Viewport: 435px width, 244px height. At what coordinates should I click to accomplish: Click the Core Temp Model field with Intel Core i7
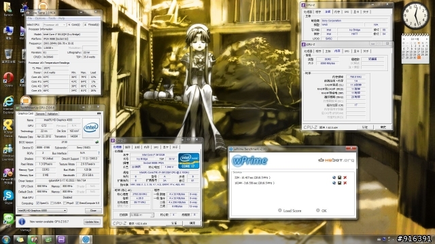click(x=70, y=35)
